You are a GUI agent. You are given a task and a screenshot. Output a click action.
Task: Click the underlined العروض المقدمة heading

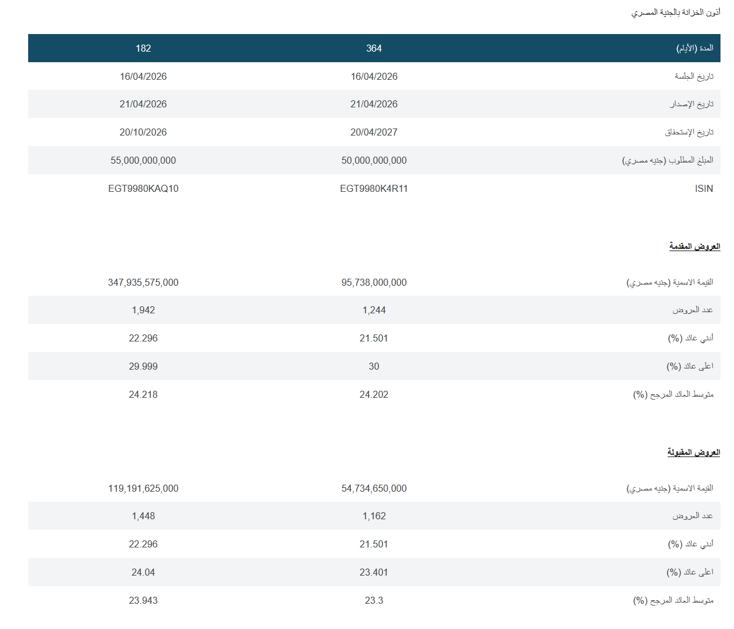[694, 246]
